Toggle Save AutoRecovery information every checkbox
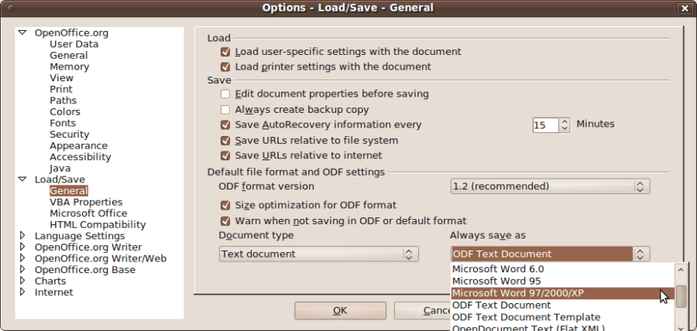This screenshot has width=697, height=331. (225, 125)
